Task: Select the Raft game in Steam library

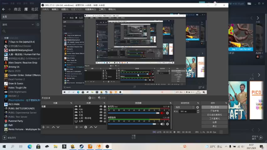Action: point(11,125)
